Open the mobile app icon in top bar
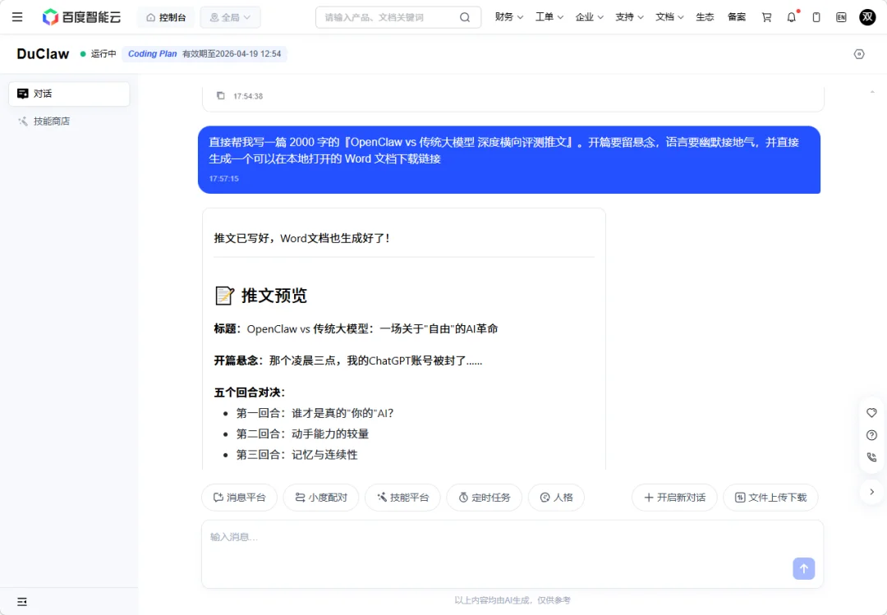Viewport: 887px width, 615px height. coord(816,16)
